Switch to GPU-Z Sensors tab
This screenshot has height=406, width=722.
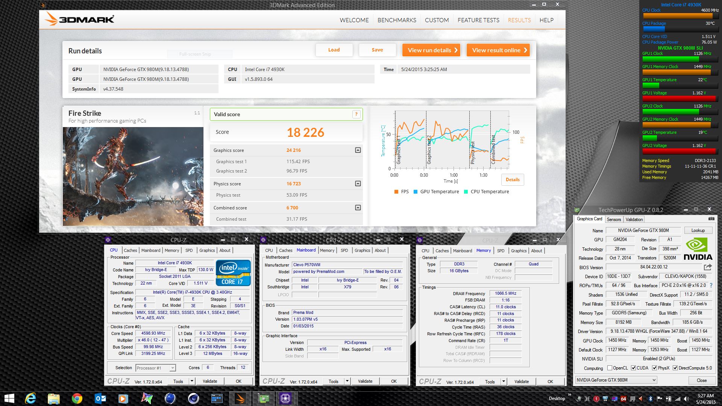pos(614,220)
